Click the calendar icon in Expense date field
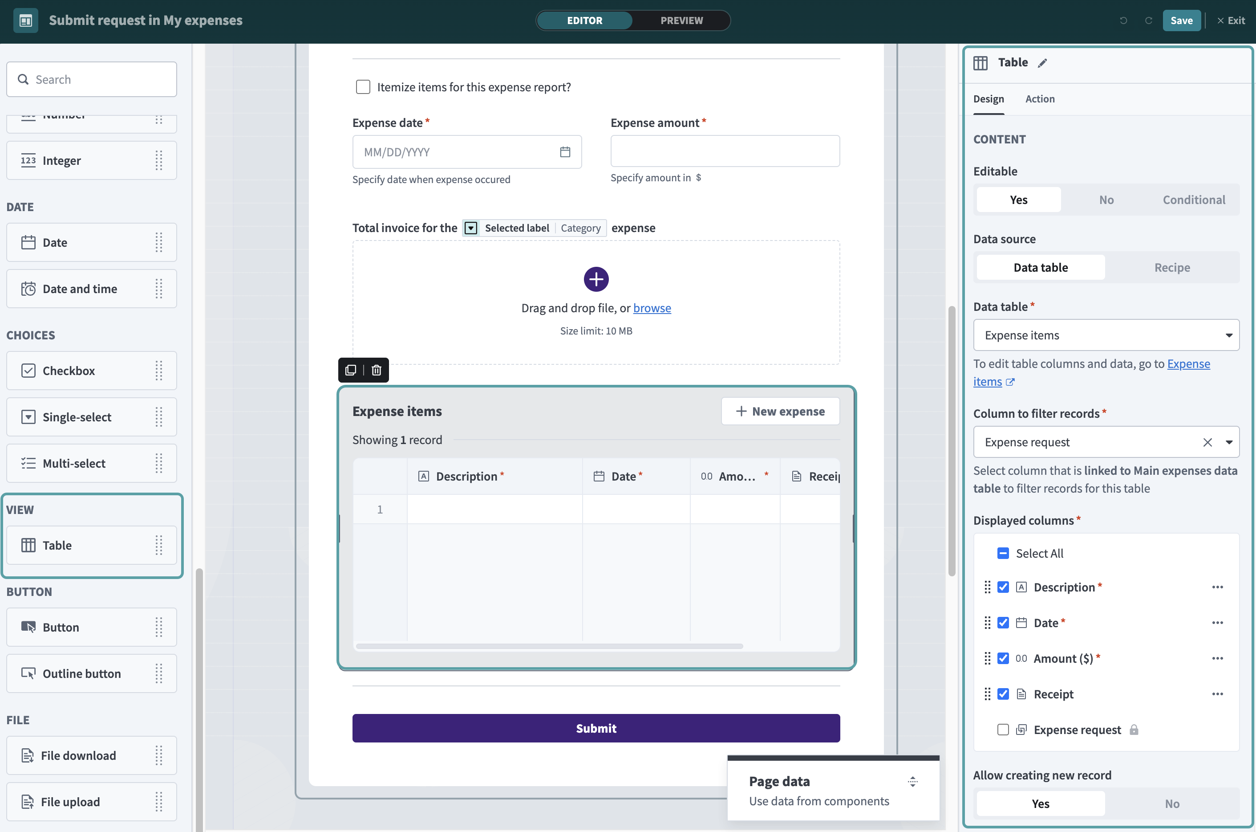This screenshot has height=832, width=1256. tap(565, 152)
